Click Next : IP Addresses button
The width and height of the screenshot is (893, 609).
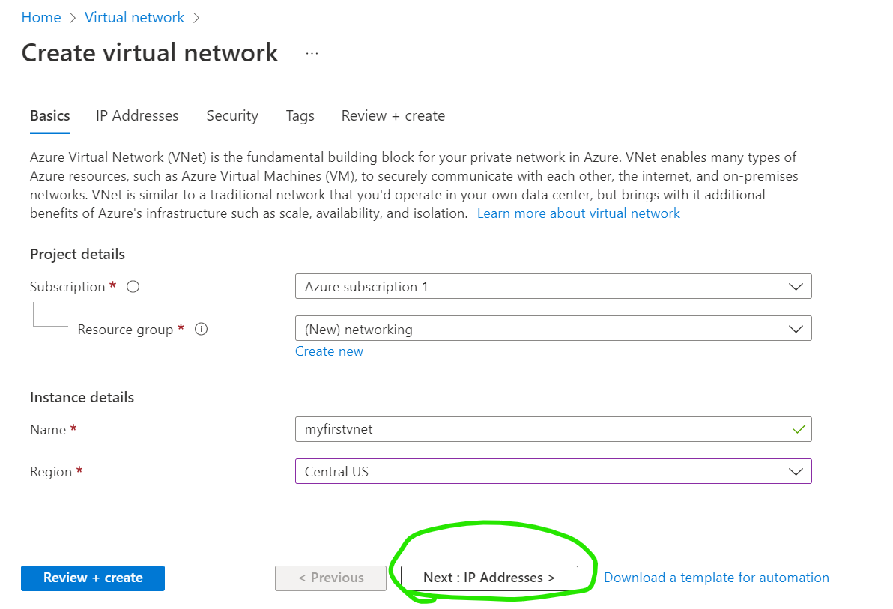click(x=489, y=578)
